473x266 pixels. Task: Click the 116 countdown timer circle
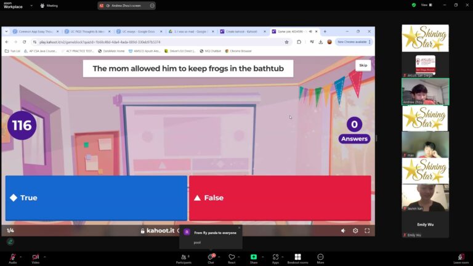[x=22, y=125]
